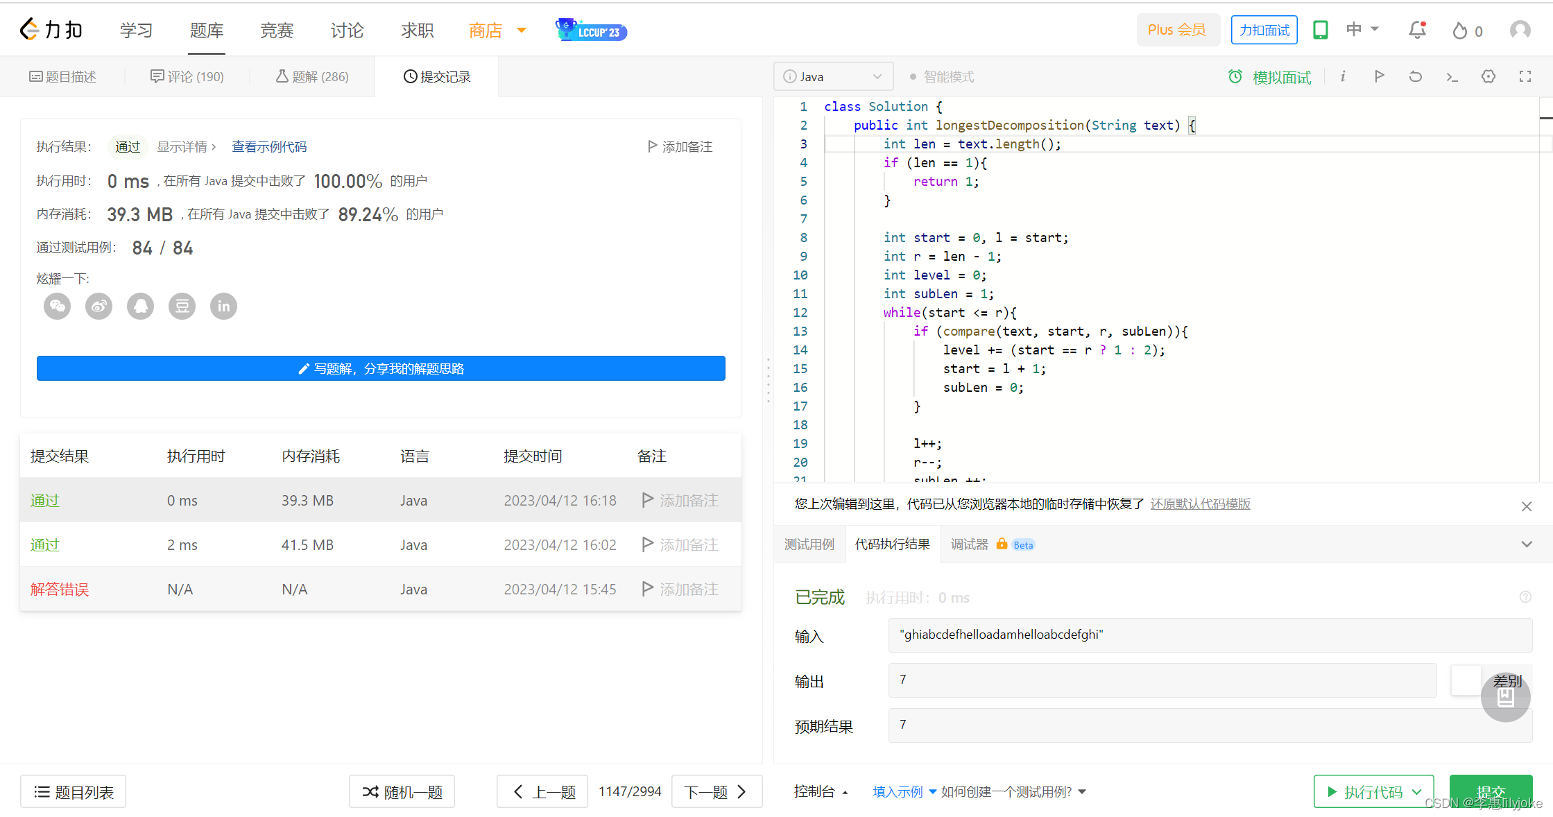Screen dimensions: 1553x817
Task: Expand the 商店 store dropdown arrow
Action: click(x=522, y=30)
